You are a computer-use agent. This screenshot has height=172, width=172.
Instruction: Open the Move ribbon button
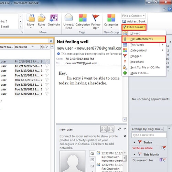31,21
